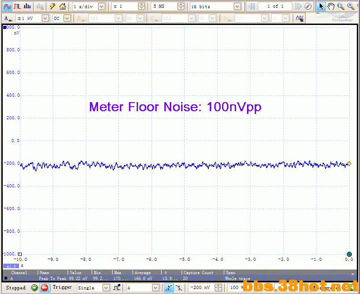Open Channel A DC coupling dropdown

pos(67,18)
